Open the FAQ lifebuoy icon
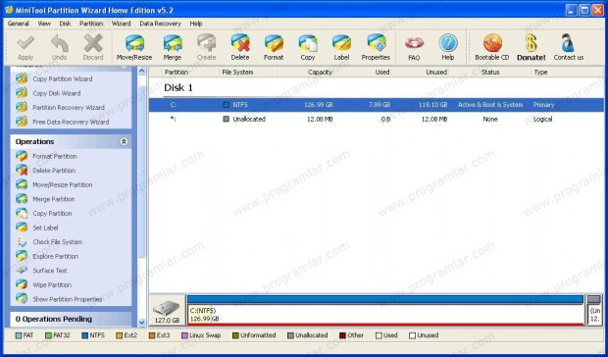 pyautogui.click(x=414, y=42)
